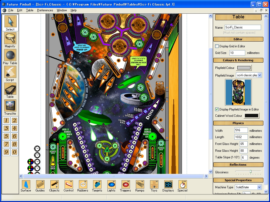The width and height of the screenshot is (270, 202).
Task: Pick the Cabinet Wood Colour swatch
Action: [x=252, y=116]
